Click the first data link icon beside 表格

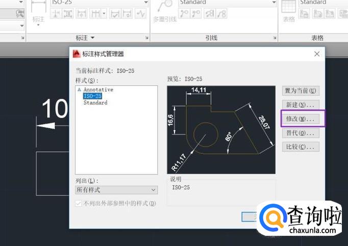(304, 14)
